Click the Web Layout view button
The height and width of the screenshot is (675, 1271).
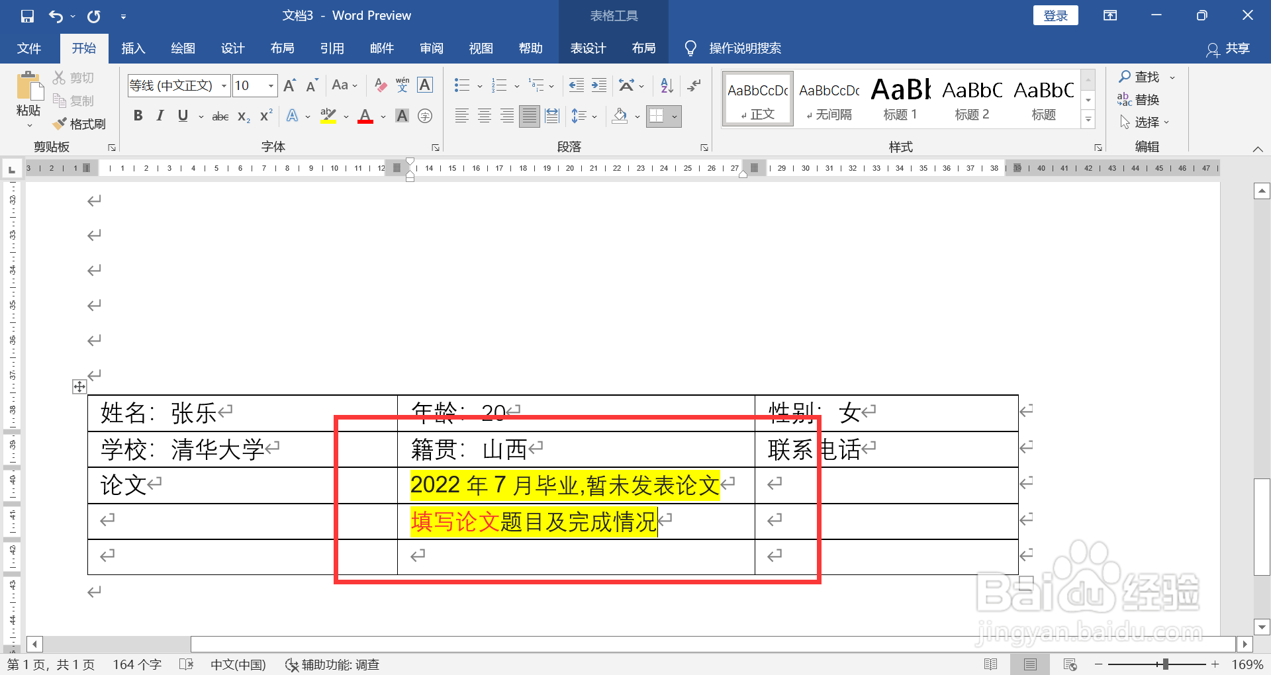click(1070, 664)
